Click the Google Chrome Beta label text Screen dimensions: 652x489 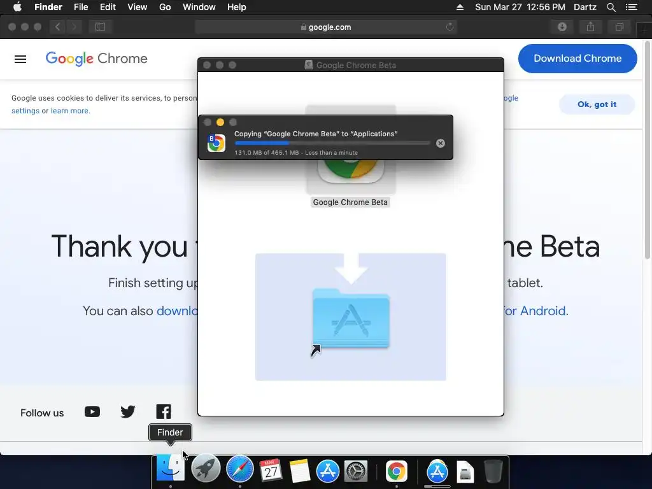pyautogui.click(x=350, y=202)
